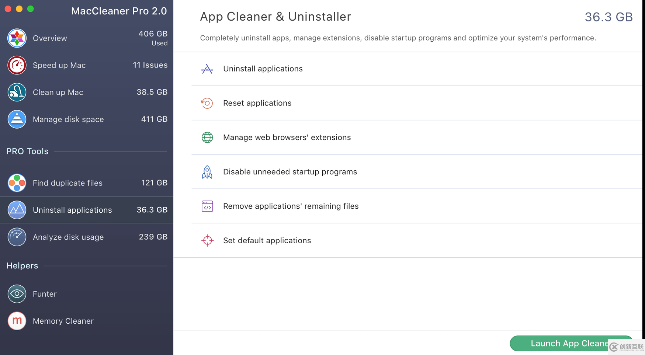Select the Speed up Mac gauge icon
The height and width of the screenshot is (355, 645).
17,65
